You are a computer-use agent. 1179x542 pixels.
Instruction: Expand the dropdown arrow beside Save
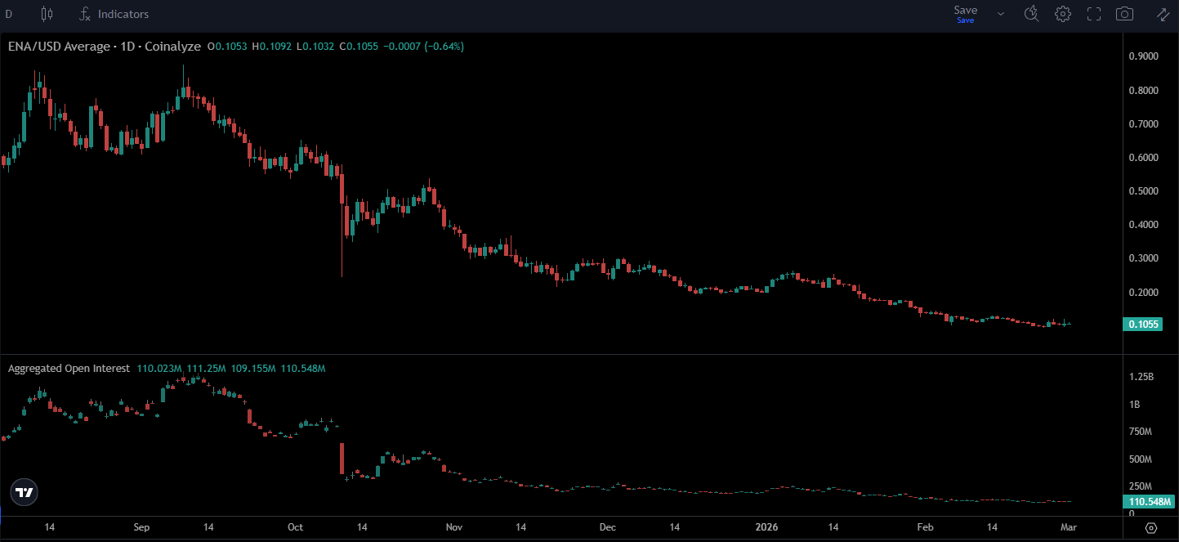tap(1001, 14)
